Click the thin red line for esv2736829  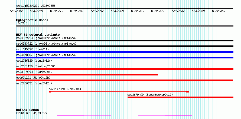(125, 63)
